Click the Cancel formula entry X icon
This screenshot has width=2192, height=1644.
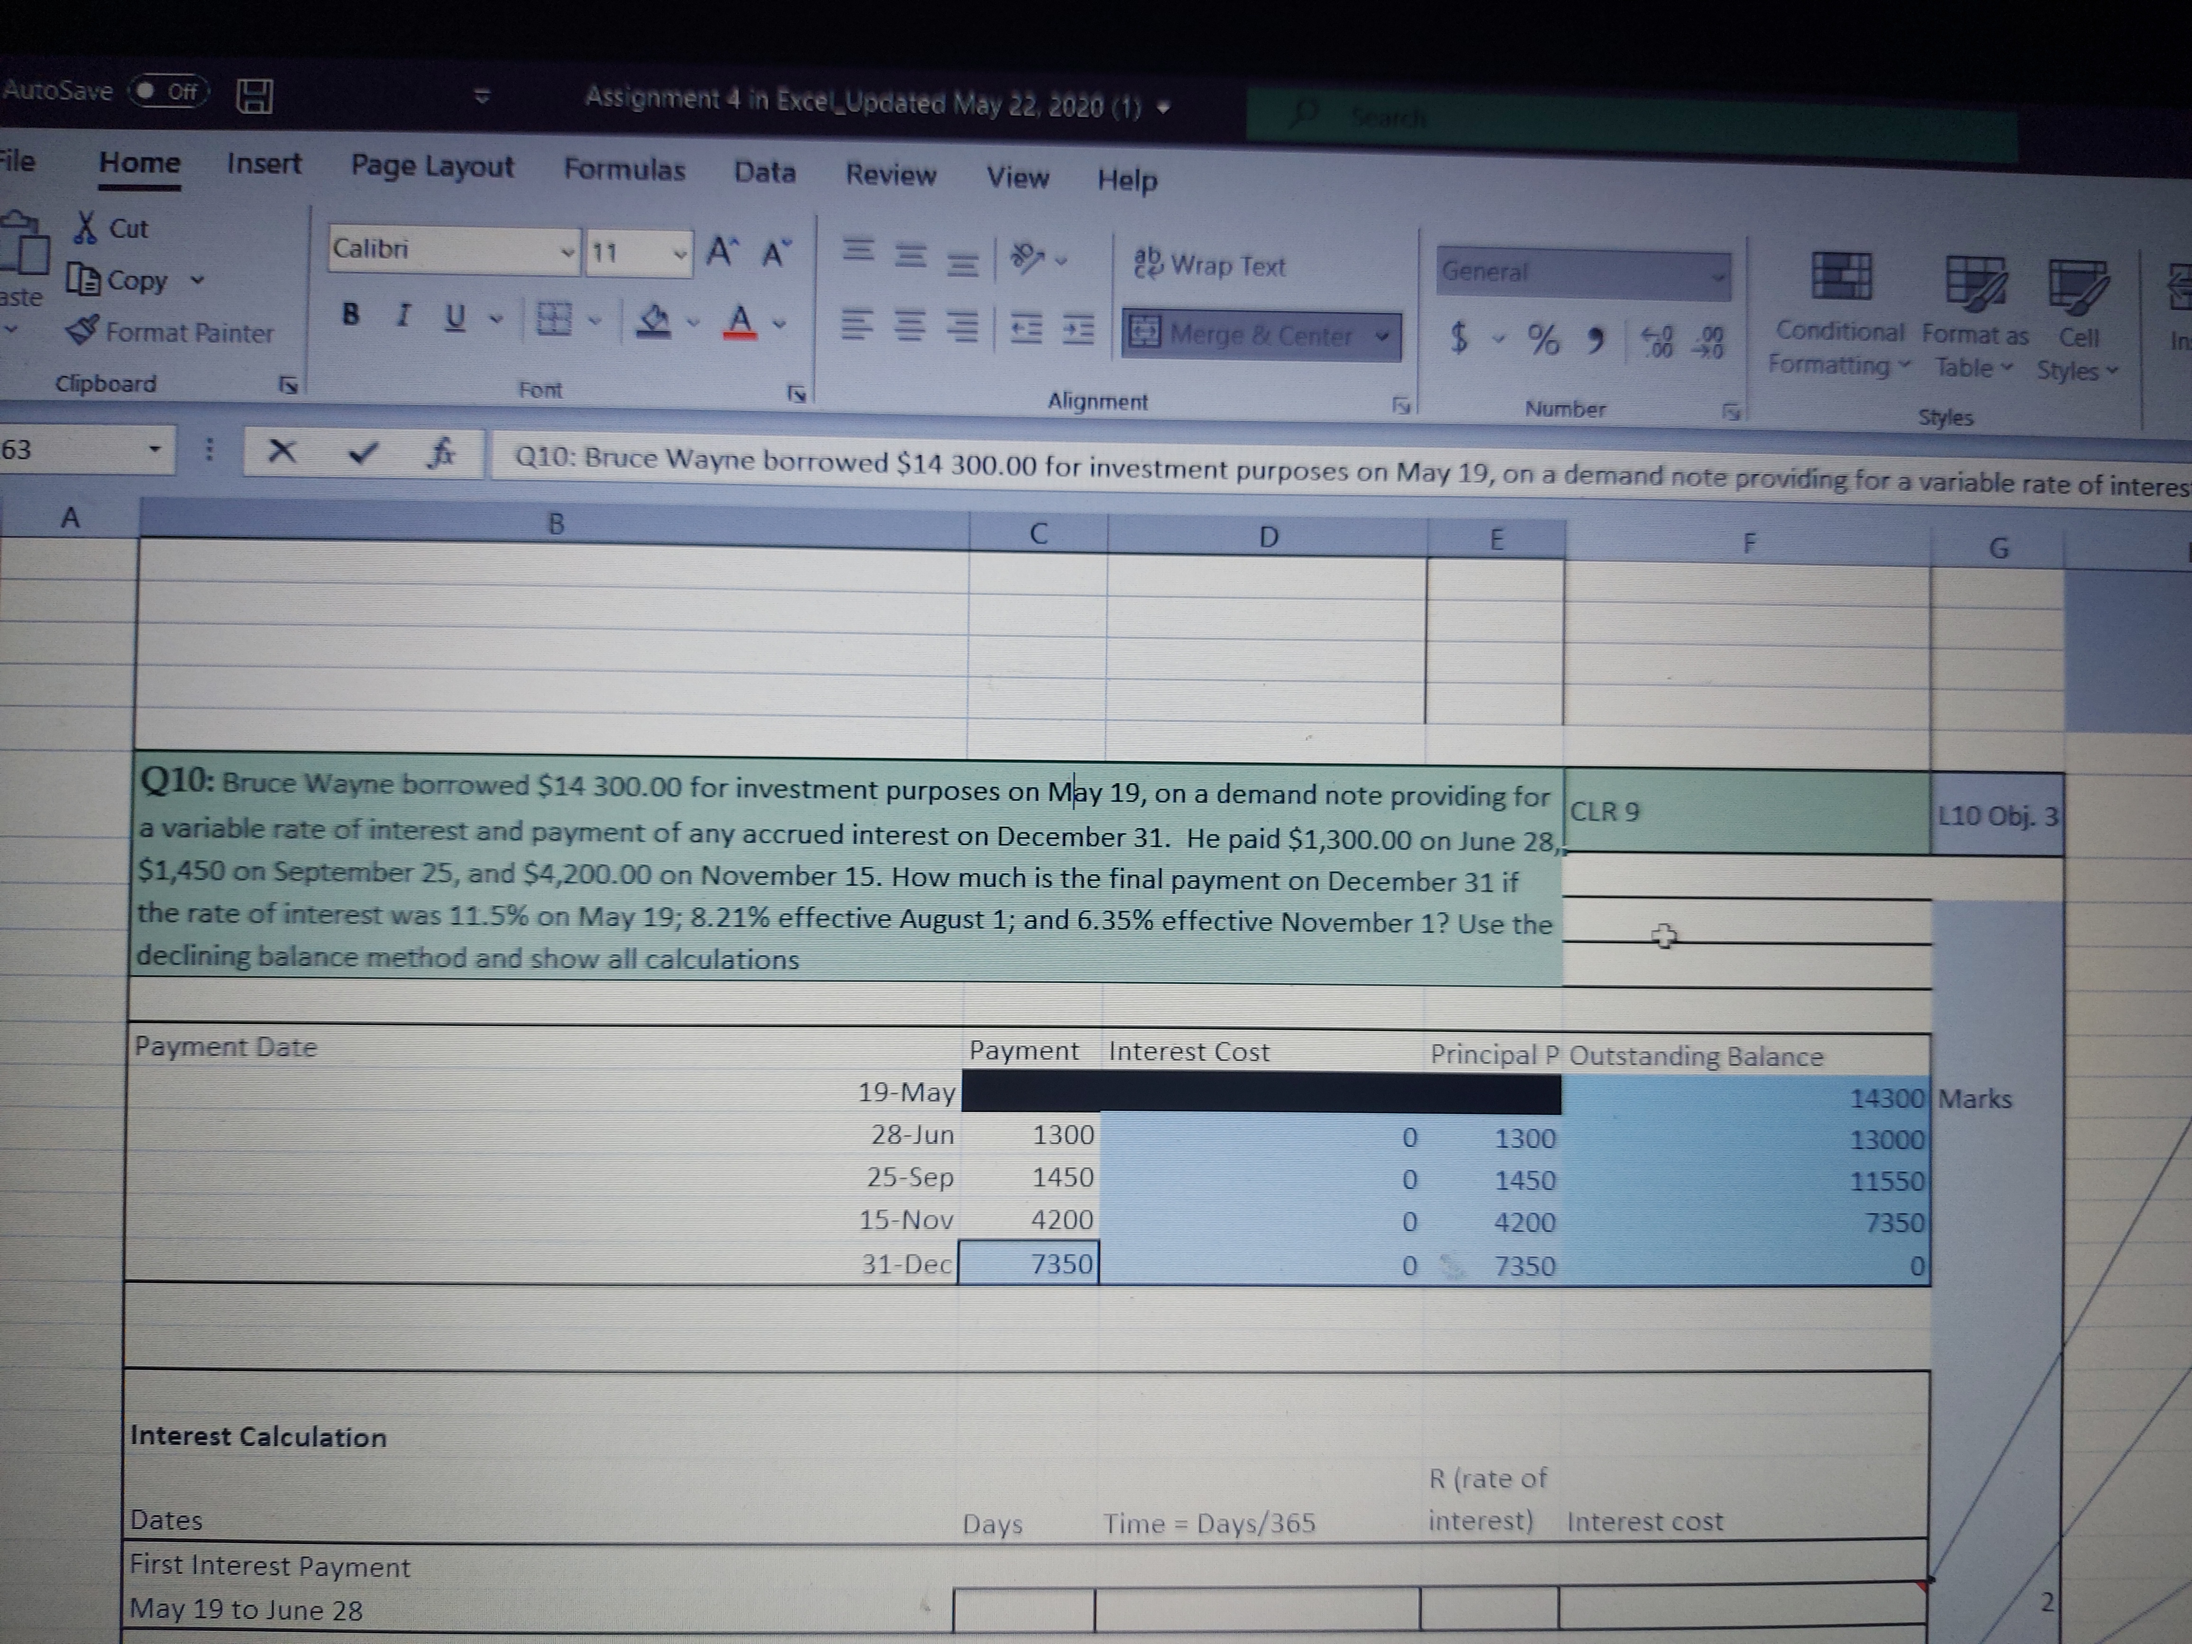click(283, 452)
